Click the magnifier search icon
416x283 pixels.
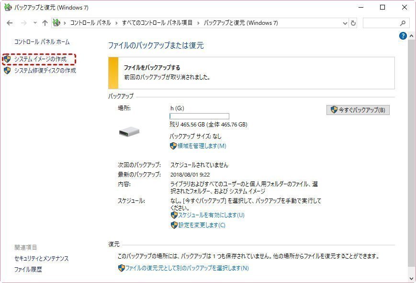tap(403, 23)
